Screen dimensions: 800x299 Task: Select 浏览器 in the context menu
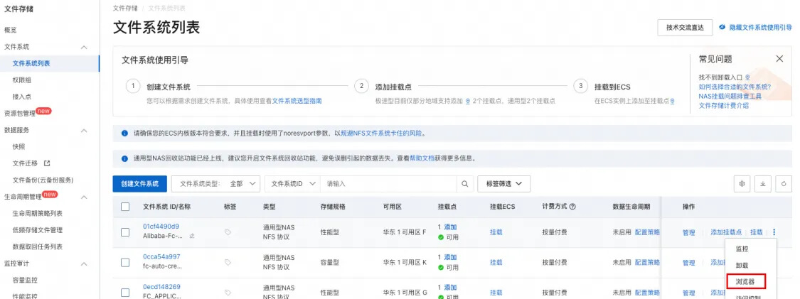745,281
